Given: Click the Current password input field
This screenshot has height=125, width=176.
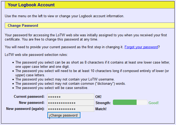Looking at the screenshot, I should pos(71,97).
